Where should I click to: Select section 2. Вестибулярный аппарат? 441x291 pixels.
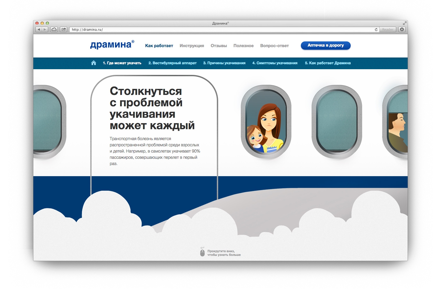(x=173, y=63)
